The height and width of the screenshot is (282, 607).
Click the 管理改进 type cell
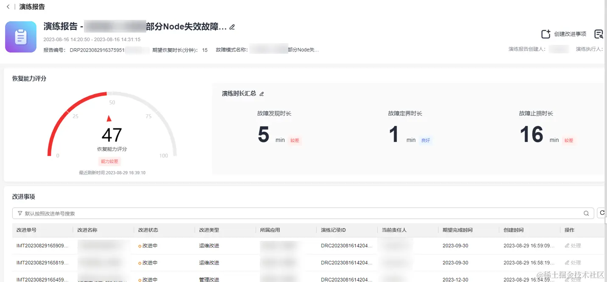(209, 279)
